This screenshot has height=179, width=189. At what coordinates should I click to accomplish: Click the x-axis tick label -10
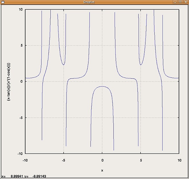pyautogui.click(x=25, y=160)
